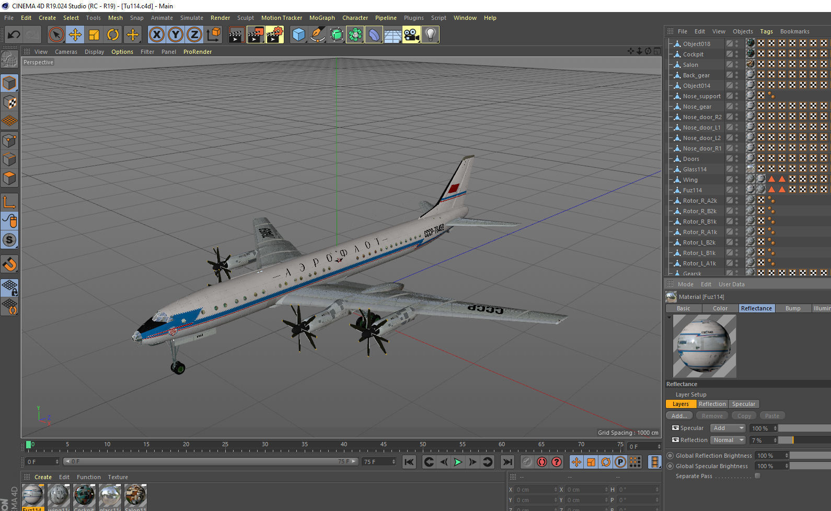The image size is (831, 511).
Task: Activate the Scale tool
Action: pos(94,35)
